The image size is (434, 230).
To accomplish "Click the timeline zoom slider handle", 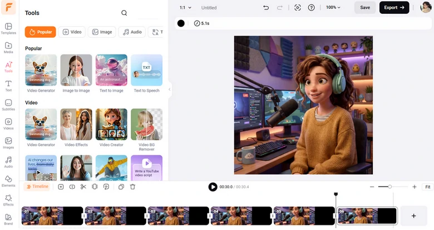I will 389,187.
